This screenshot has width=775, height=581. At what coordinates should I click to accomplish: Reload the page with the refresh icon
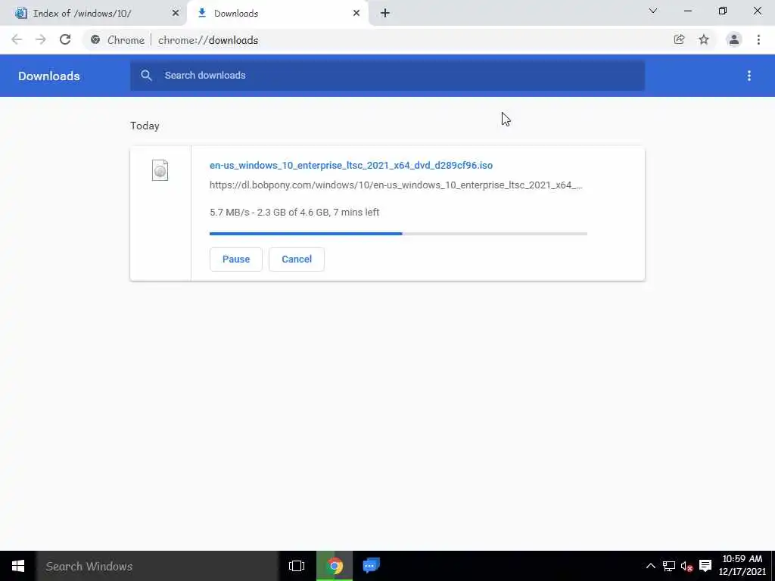[65, 39]
